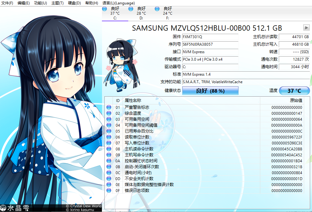The height and width of the screenshot is (212, 312).
Task: Click the 属性名称 column header
Action: point(191,100)
